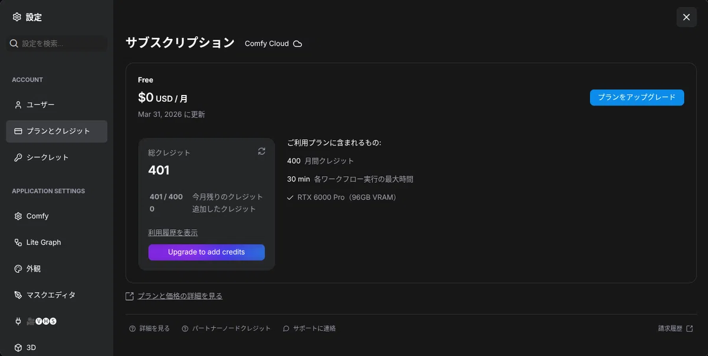This screenshot has width=708, height=356.
Task: Open the VHS settings entry
Action: click(57, 321)
